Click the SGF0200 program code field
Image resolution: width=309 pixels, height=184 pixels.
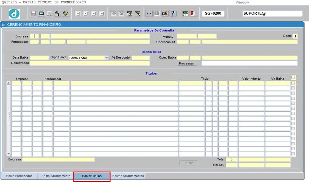[213, 13]
